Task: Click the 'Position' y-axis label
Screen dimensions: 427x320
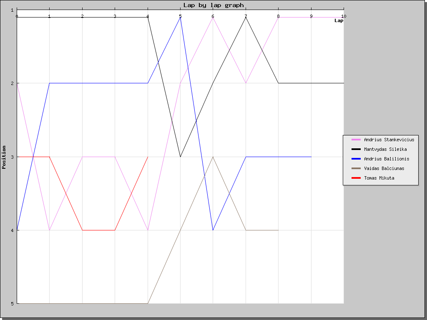Action: pyautogui.click(x=4, y=157)
